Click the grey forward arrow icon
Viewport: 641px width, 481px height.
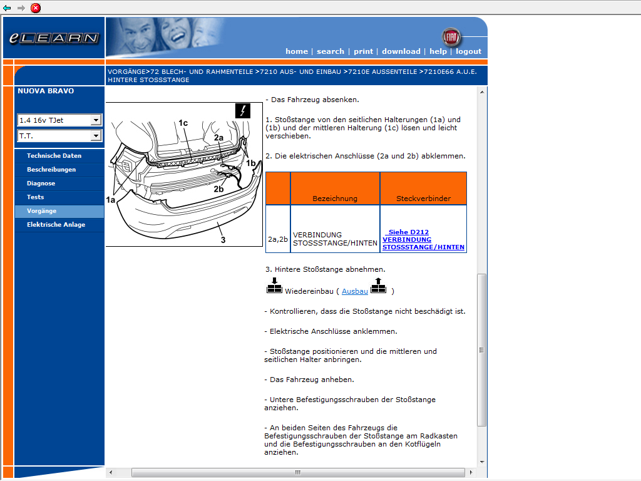[21, 8]
